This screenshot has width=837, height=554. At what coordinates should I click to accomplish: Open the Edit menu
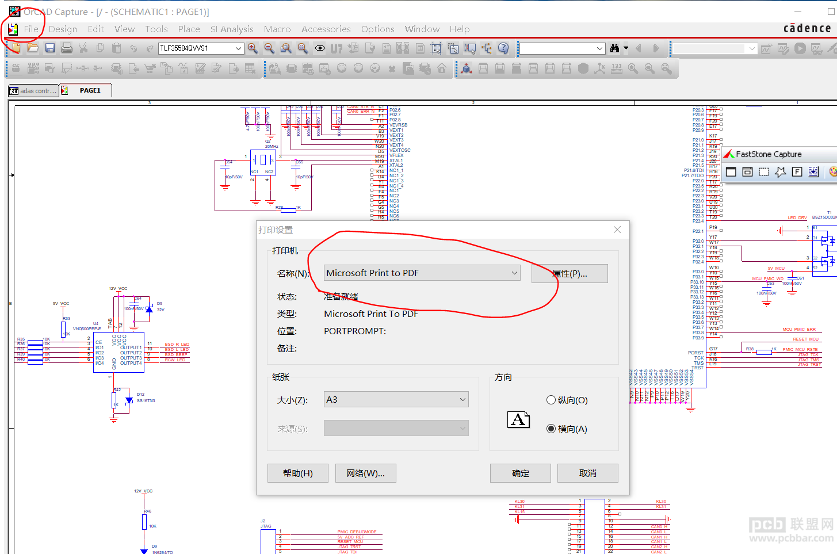tap(96, 29)
